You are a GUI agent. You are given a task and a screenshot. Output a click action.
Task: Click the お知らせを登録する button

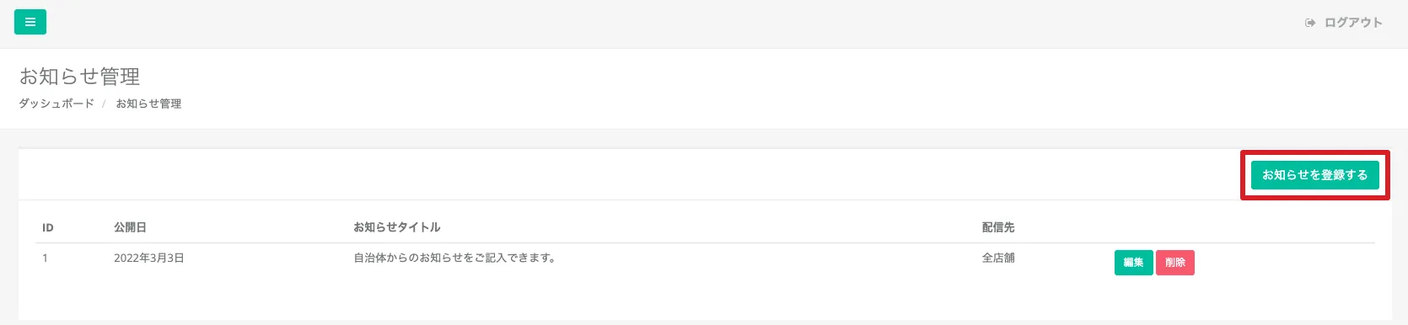click(x=1315, y=175)
